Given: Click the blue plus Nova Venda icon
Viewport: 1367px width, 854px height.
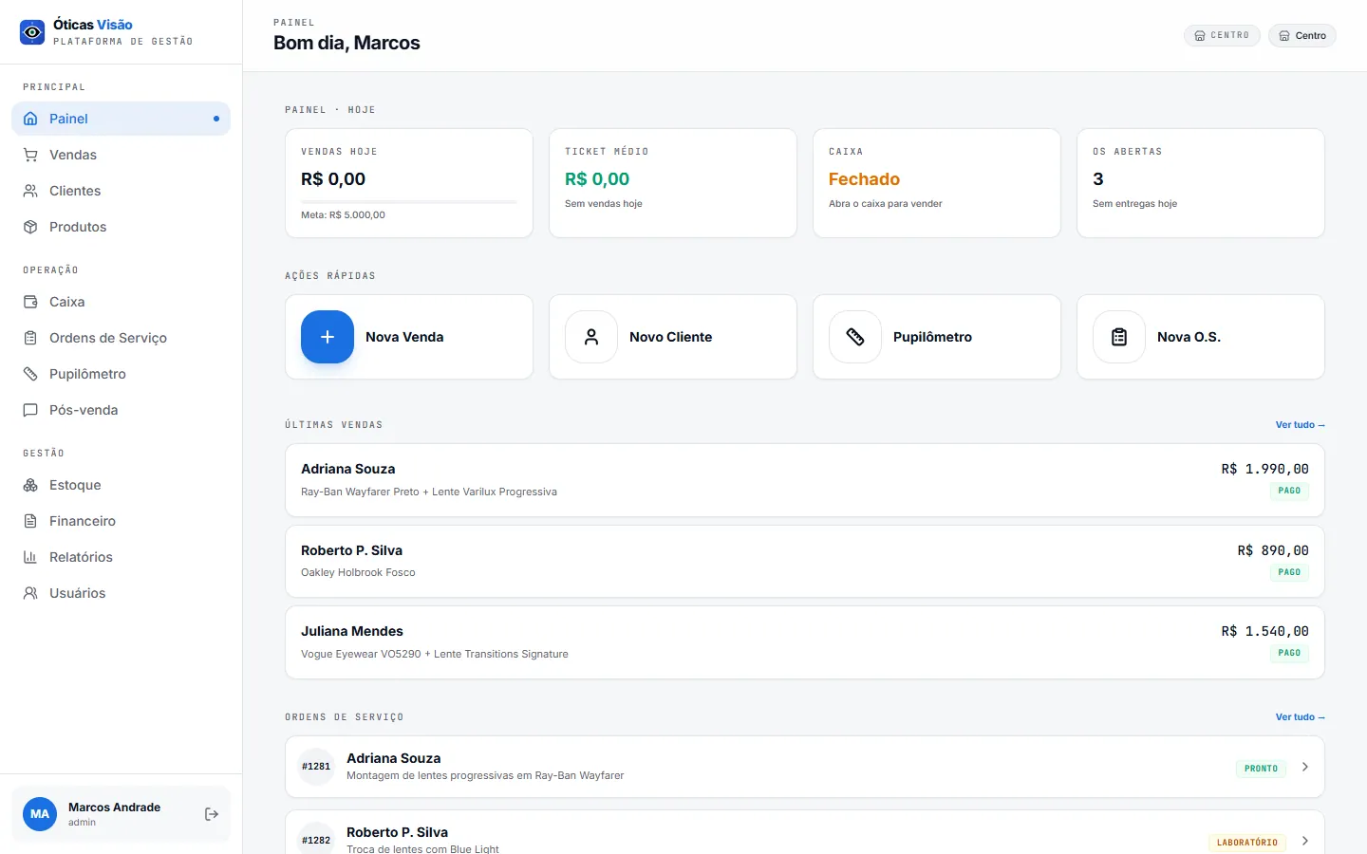Looking at the screenshot, I should [328, 337].
